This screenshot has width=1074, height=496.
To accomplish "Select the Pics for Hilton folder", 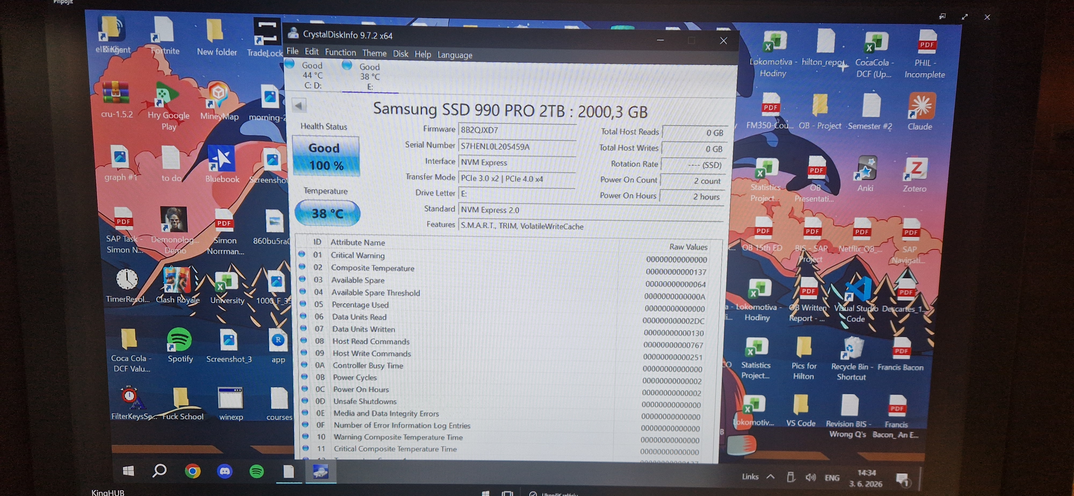I will click(x=803, y=358).
